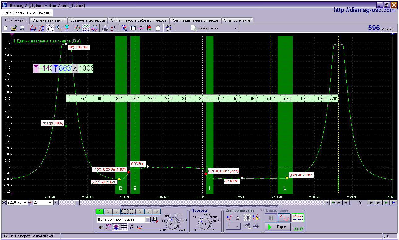Switch to Сравнение цилиндров tab
Image resolution: width=399 pixels, height=240 pixels.
coord(87,20)
